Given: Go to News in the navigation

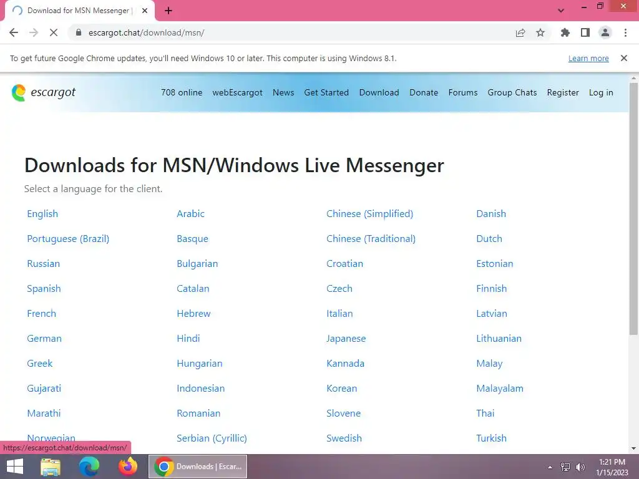Looking at the screenshot, I should [x=283, y=92].
